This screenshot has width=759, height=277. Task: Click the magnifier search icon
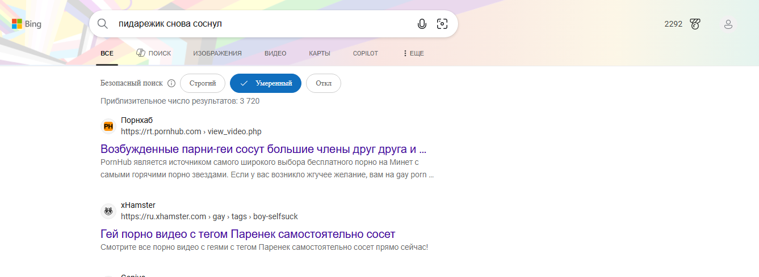pos(102,24)
